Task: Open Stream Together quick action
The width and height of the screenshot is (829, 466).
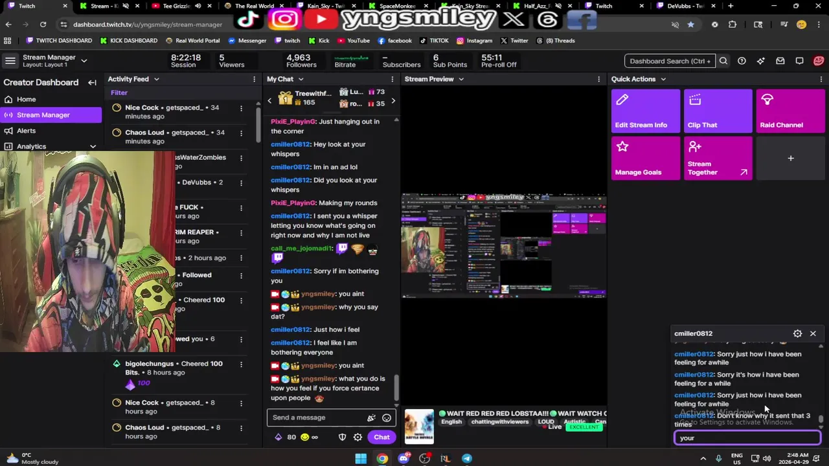Action: click(718, 159)
